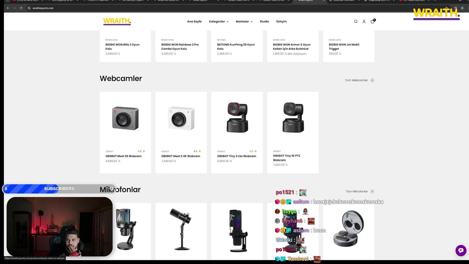The width and height of the screenshot is (469, 264).
Task: Click the star rating on OBSBOT Meet SE
Action: click(x=141, y=151)
